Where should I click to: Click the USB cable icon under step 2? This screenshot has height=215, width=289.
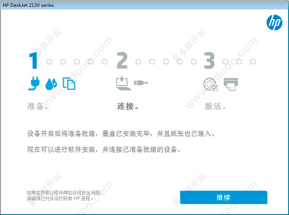[141, 83]
